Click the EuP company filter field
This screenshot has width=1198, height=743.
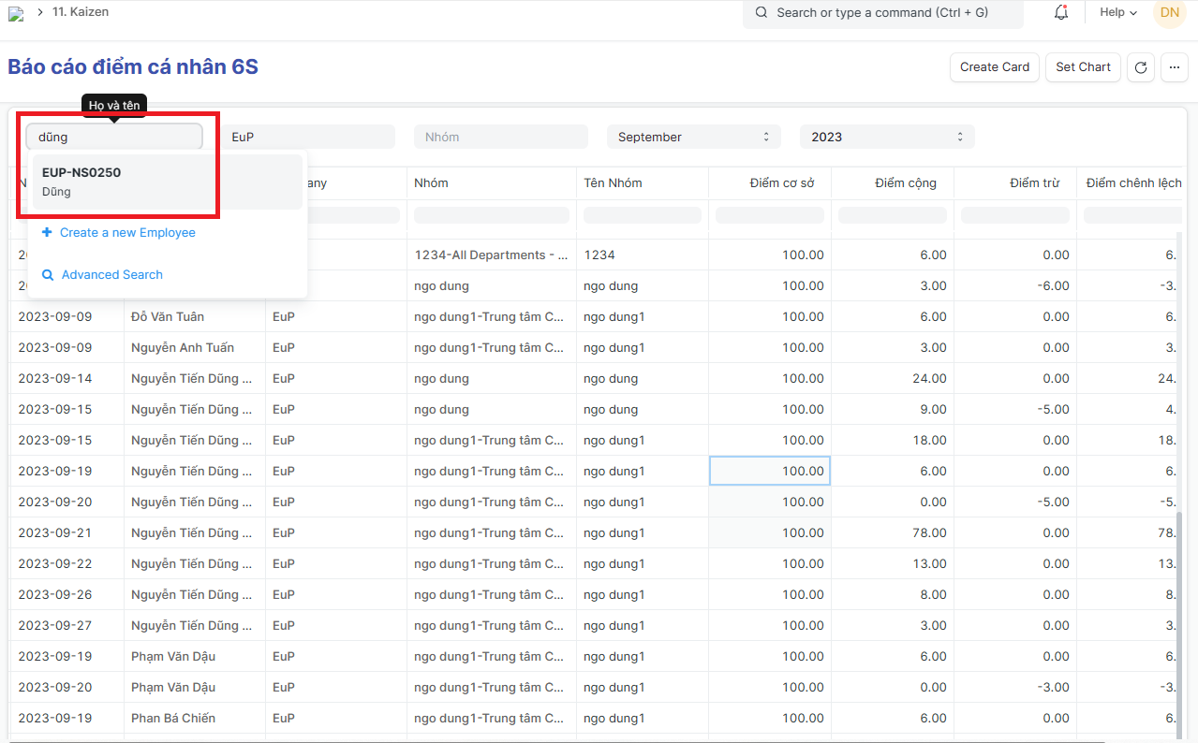pyautogui.click(x=309, y=138)
